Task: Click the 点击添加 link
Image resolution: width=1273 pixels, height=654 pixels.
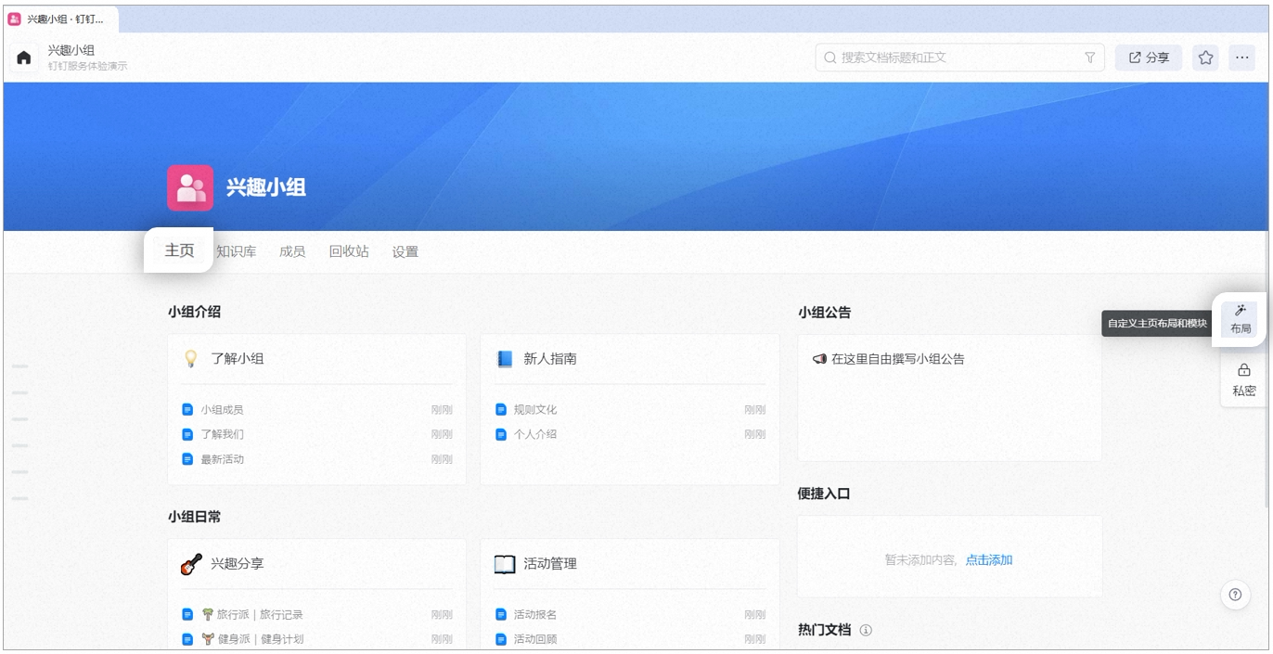Action: [989, 560]
